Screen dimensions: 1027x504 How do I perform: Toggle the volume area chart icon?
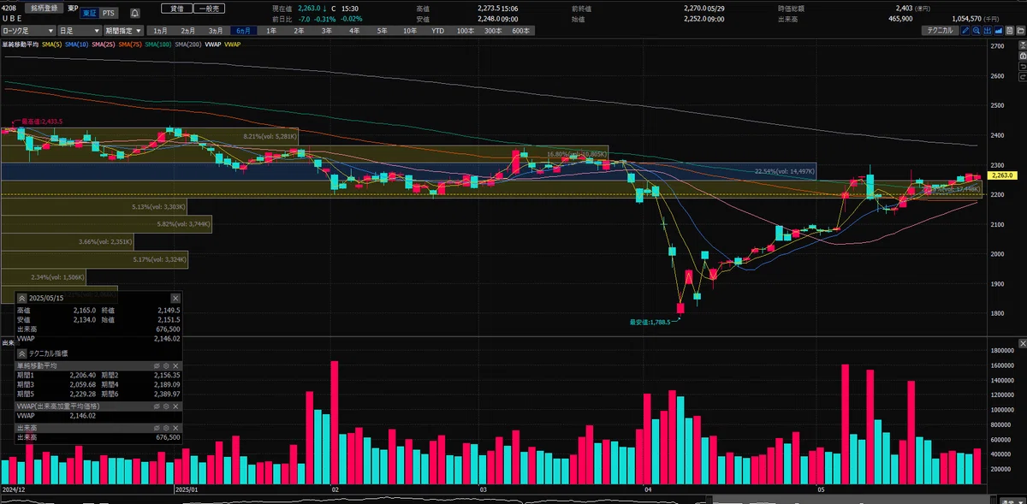[999, 31]
